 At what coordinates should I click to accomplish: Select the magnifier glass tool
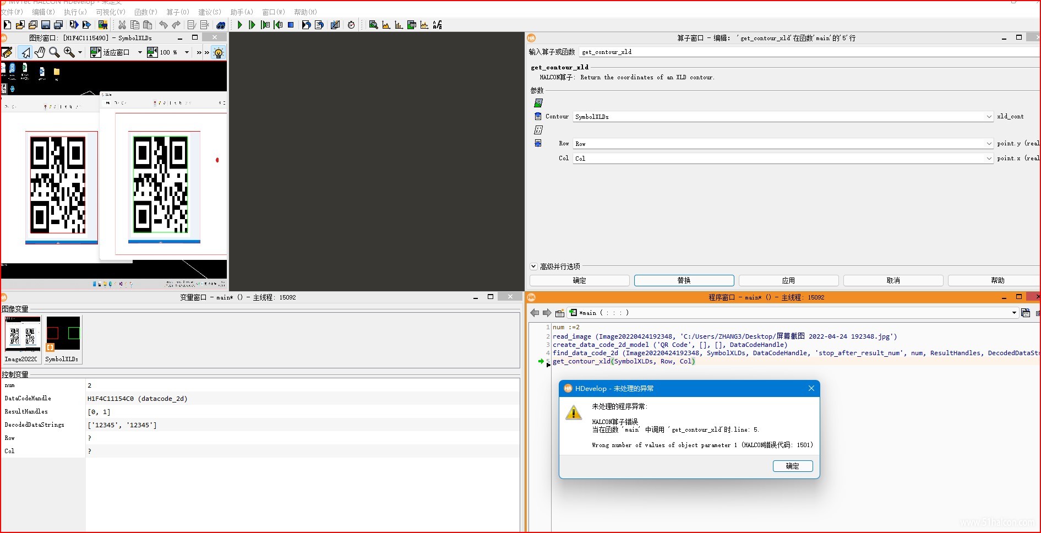point(54,52)
